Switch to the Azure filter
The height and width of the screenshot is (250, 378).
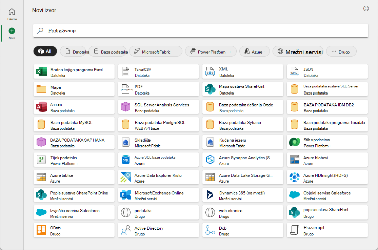[x=254, y=51]
